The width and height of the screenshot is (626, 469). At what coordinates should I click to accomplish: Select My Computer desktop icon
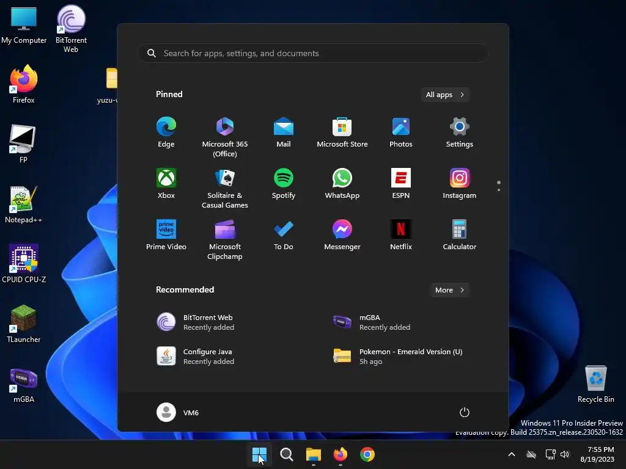pos(24,25)
